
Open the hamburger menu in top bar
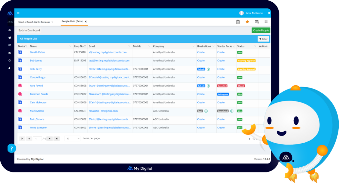(x=18, y=13)
